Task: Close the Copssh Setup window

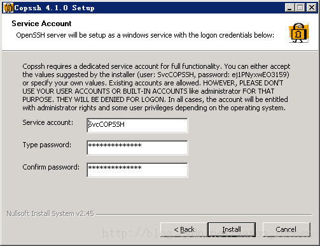Action: pos(312,8)
